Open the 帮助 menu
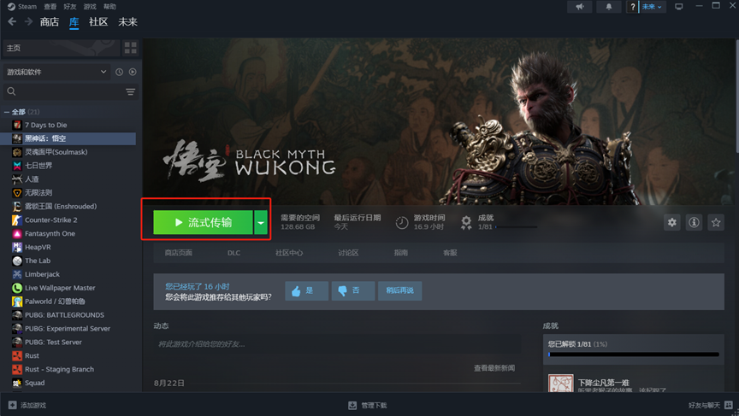The width and height of the screenshot is (739, 416). (109, 7)
